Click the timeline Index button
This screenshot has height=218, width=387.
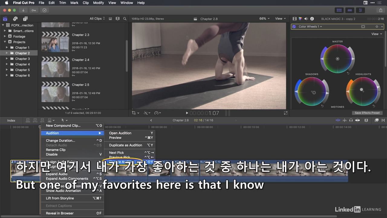(11, 121)
